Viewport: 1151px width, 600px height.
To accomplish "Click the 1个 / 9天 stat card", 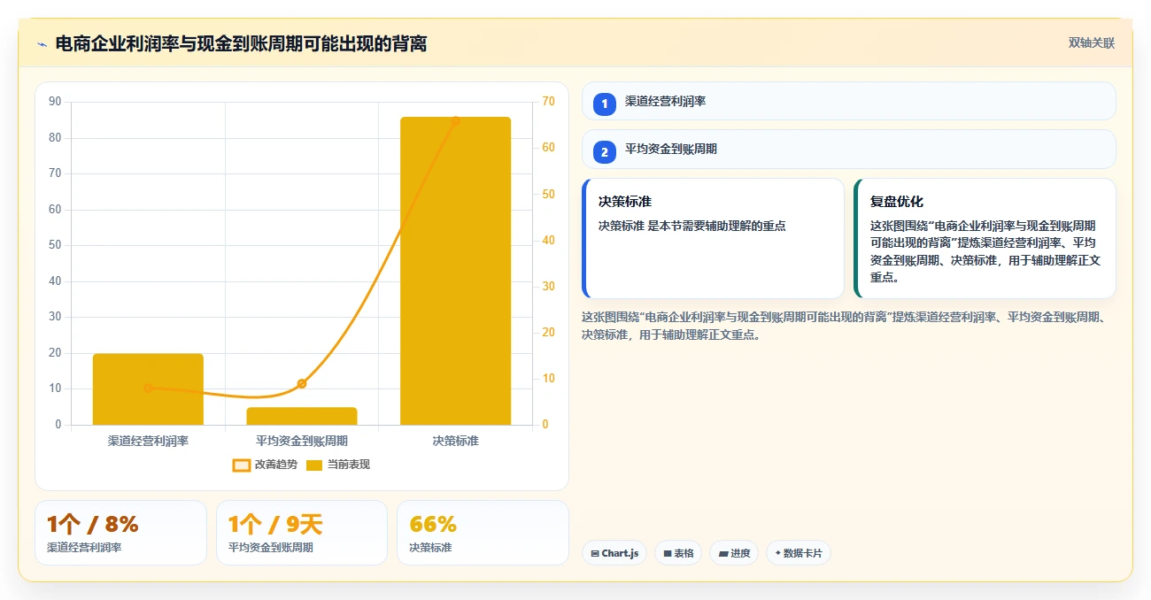I will [x=302, y=533].
